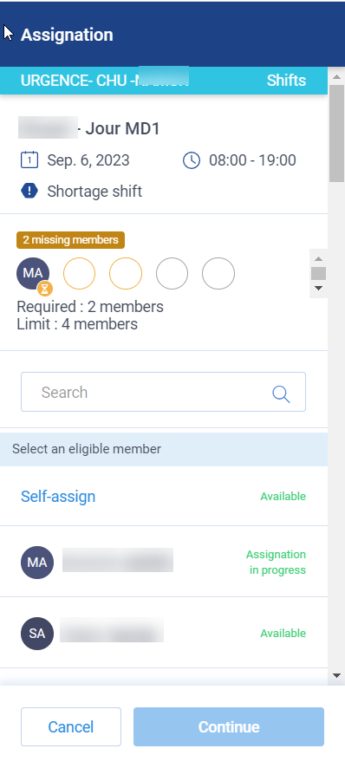
Task: Click the members row scroll down arrow
Action: point(318,288)
